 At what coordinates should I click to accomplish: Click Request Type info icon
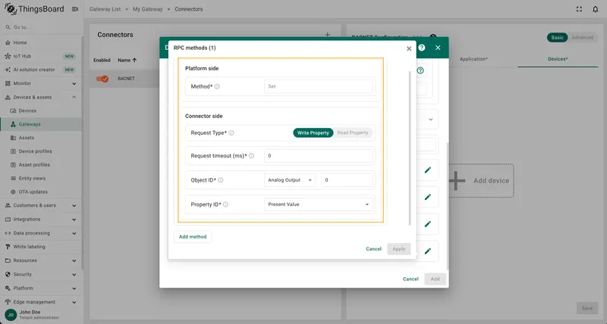tap(231, 132)
